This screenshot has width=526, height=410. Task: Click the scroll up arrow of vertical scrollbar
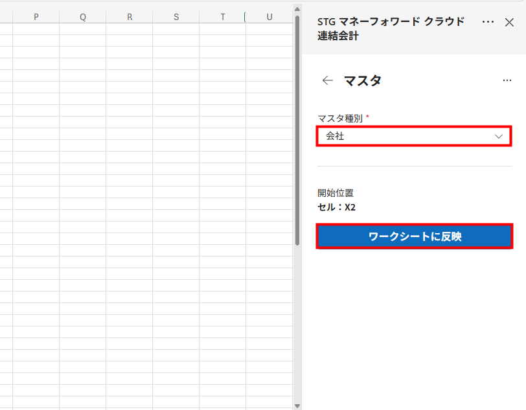(297, 9)
